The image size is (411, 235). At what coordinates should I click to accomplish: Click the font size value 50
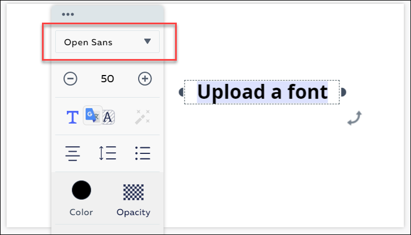pyautogui.click(x=107, y=79)
